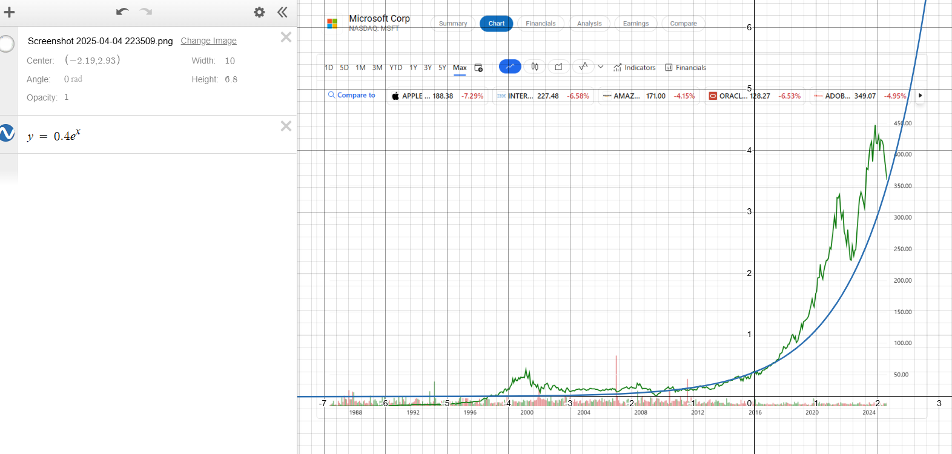Edit the image Center coordinates field

[93, 61]
